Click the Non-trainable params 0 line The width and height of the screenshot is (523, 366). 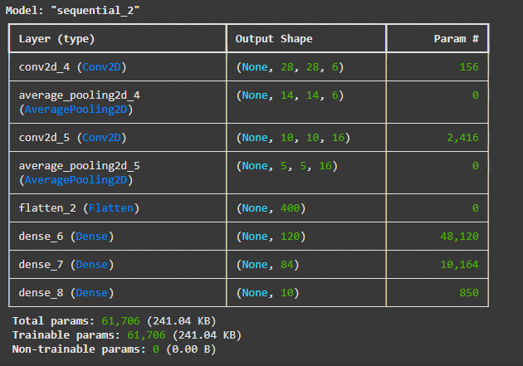(115, 349)
